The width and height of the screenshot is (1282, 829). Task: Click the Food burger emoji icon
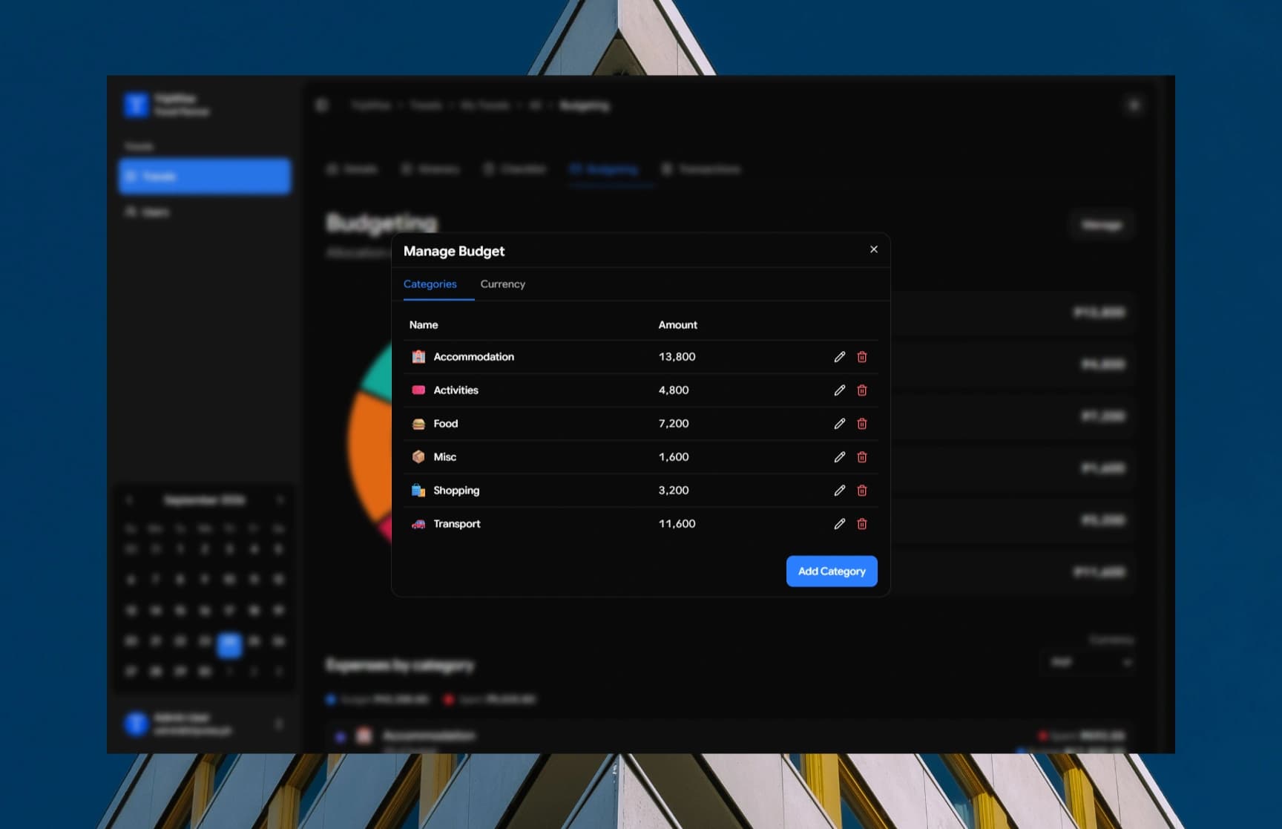tap(418, 424)
